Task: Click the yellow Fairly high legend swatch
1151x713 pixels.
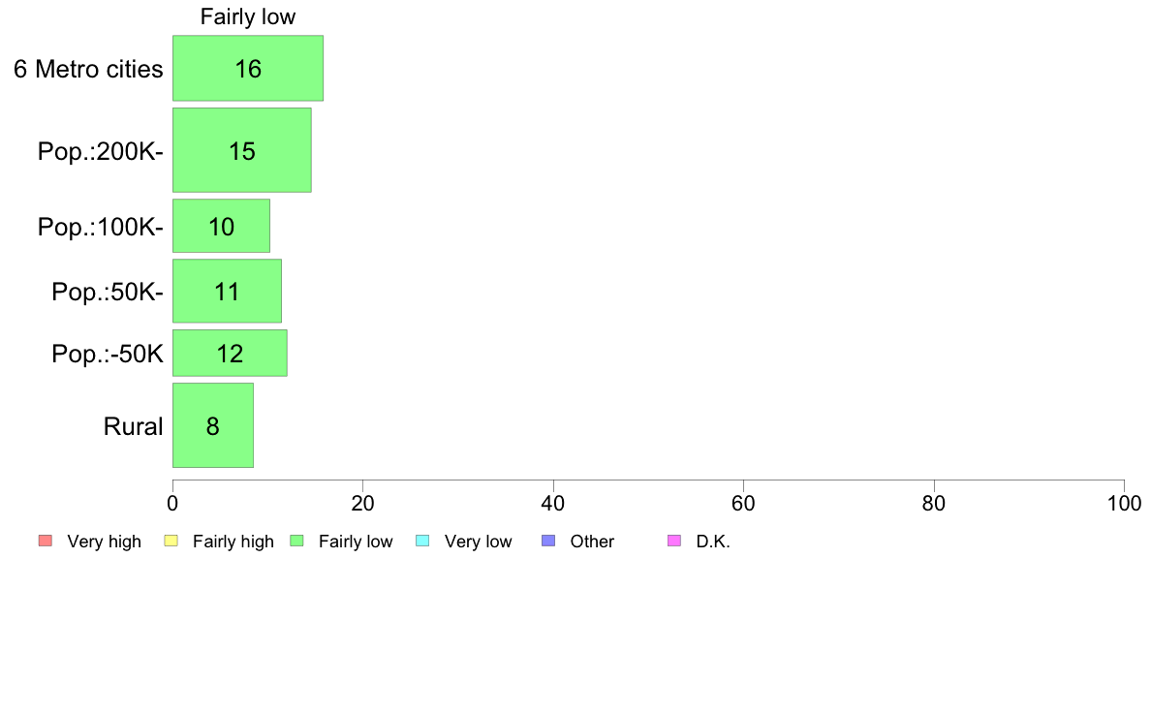Action: pos(171,542)
